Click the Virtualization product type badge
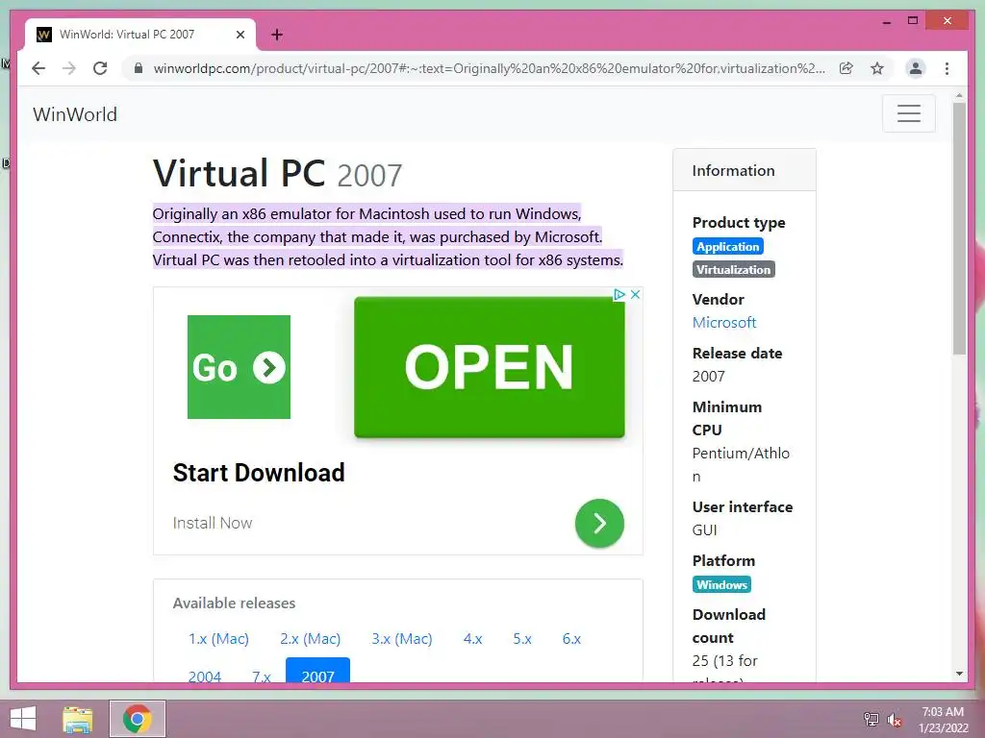This screenshot has height=738, width=985. pyautogui.click(x=733, y=269)
